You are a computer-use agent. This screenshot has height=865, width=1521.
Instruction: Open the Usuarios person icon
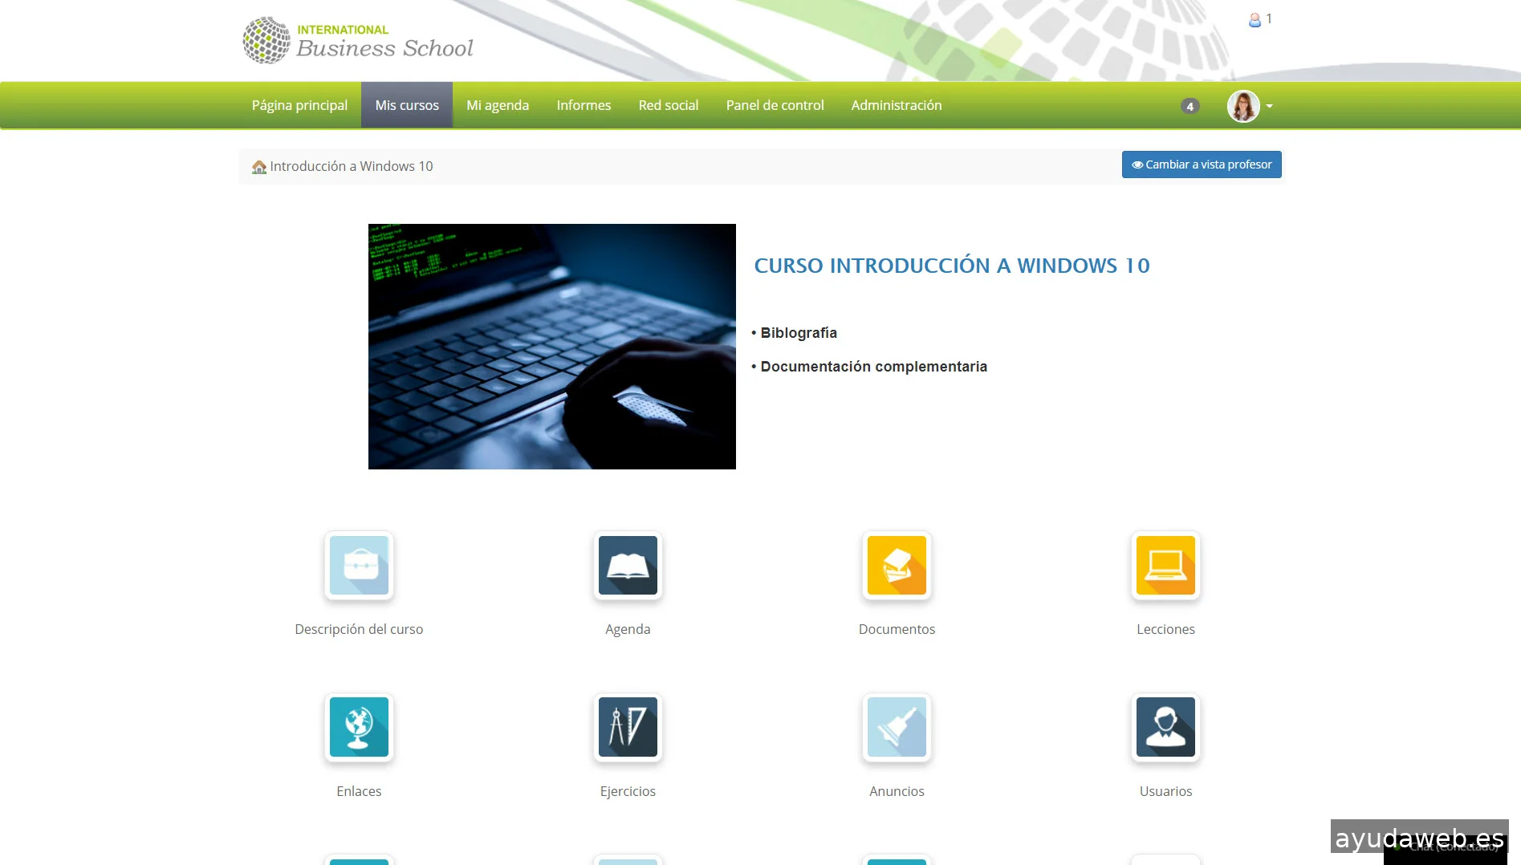coord(1165,727)
